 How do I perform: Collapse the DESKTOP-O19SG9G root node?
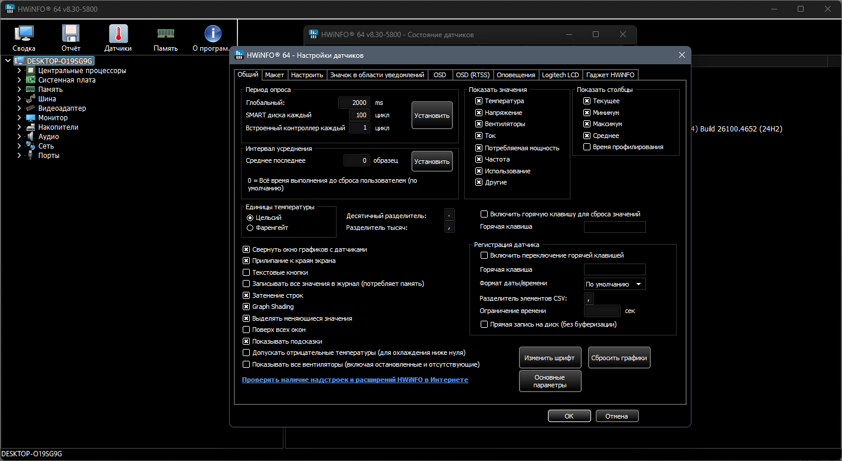click(8, 61)
